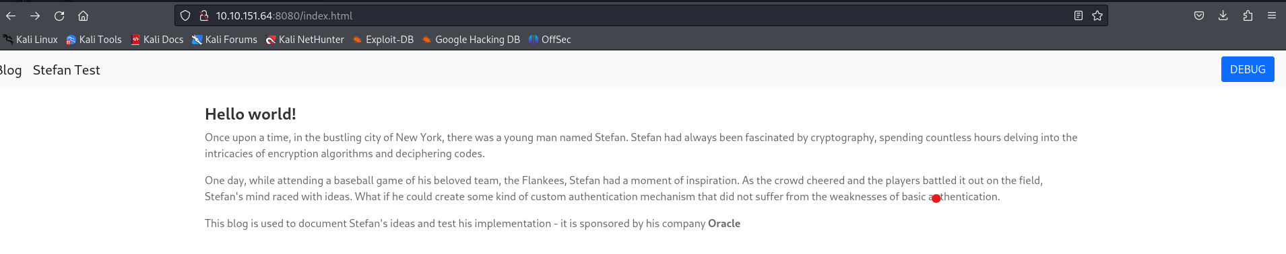1286x254 pixels.
Task: Click the address bar URL field
Action: (640, 15)
